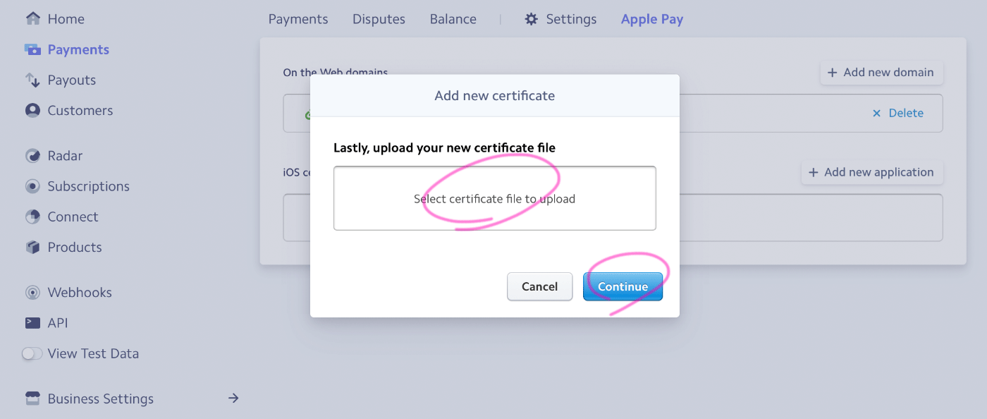Open the Products box icon
This screenshot has height=419, width=987.
tap(32, 247)
